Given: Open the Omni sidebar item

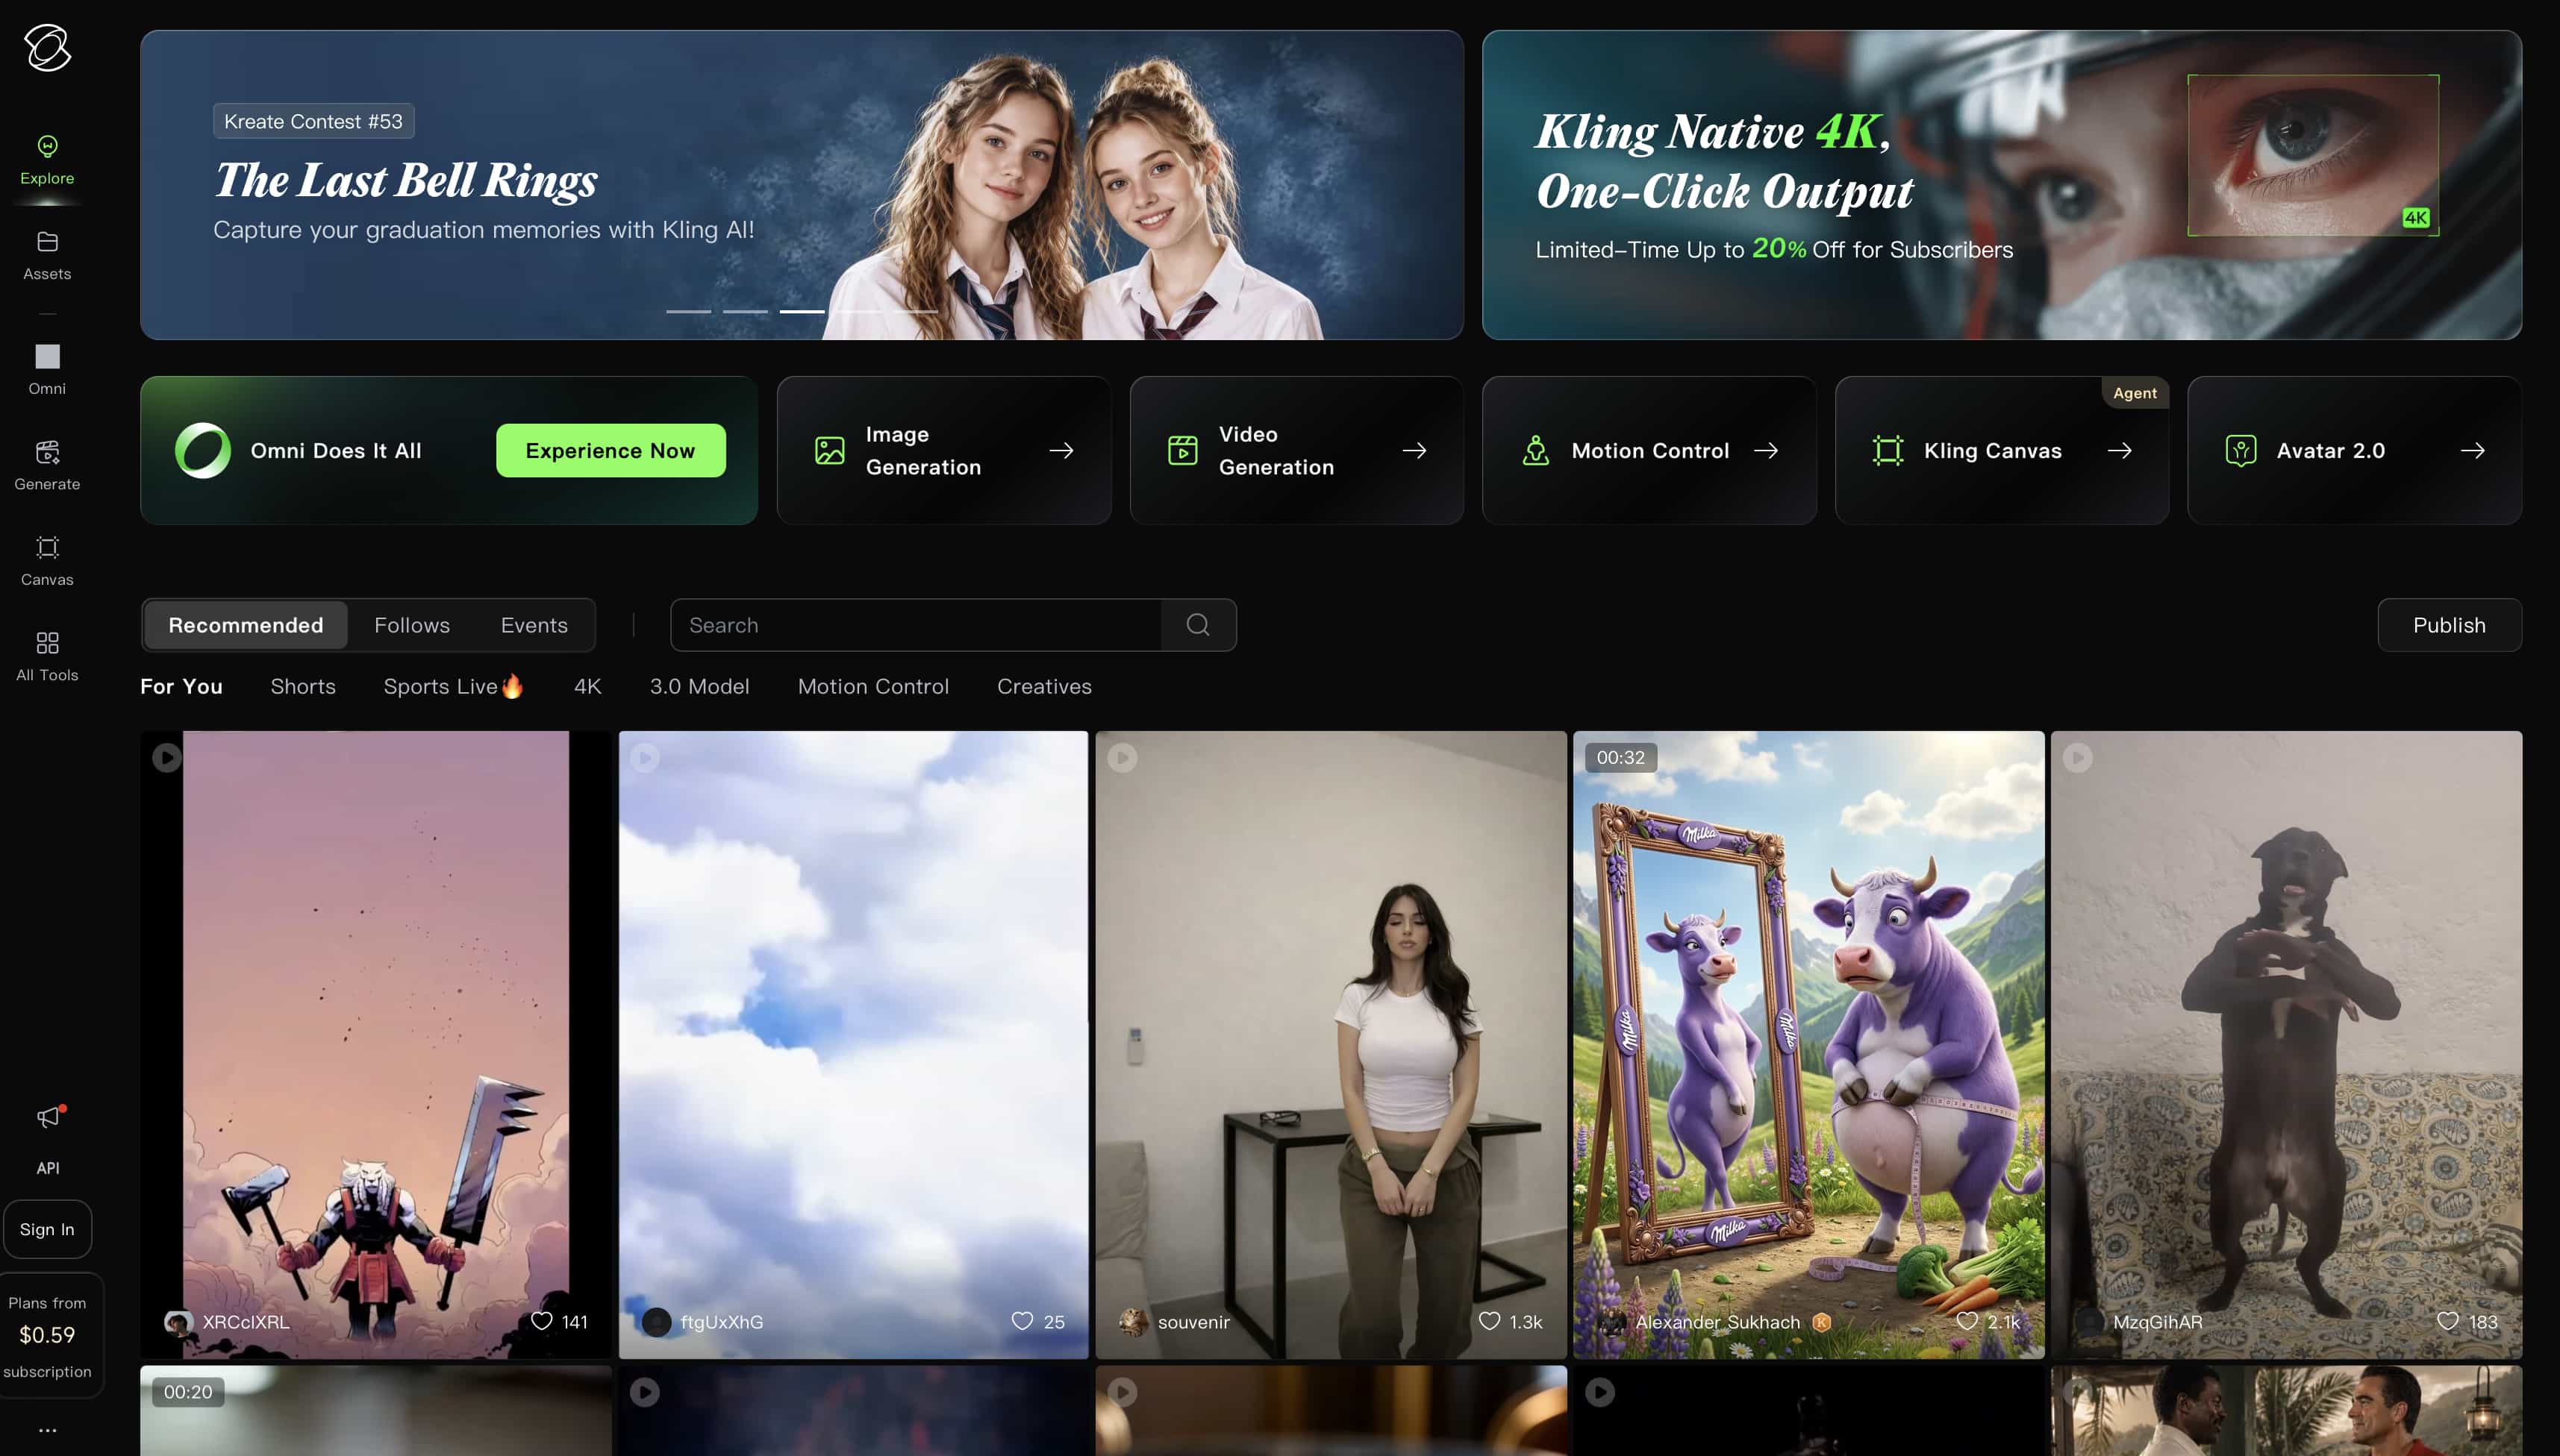Looking at the screenshot, I should 47,370.
